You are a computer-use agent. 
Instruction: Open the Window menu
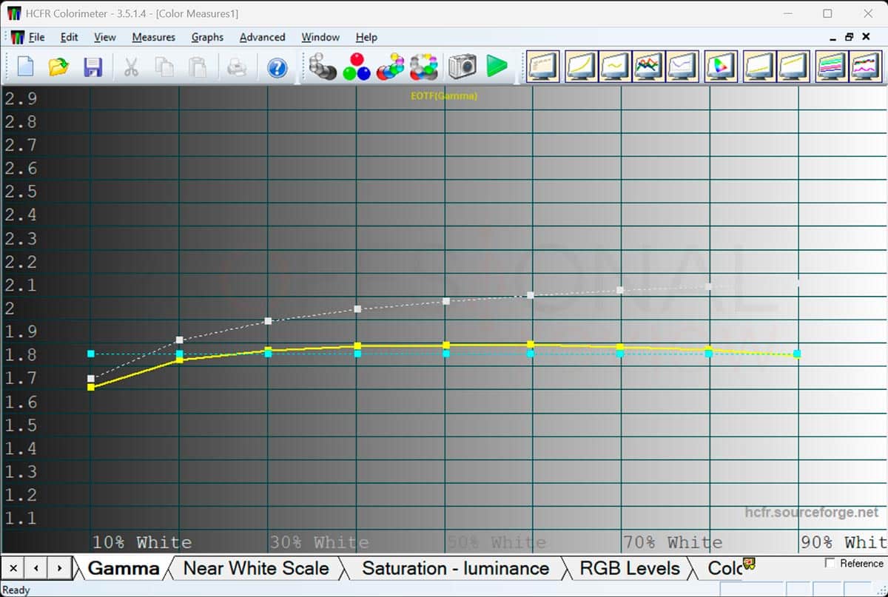point(320,37)
